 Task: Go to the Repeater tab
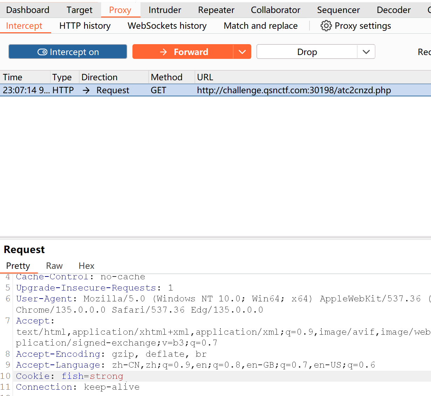(216, 10)
